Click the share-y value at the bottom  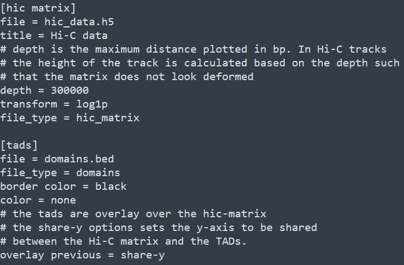pyautogui.click(x=143, y=255)
